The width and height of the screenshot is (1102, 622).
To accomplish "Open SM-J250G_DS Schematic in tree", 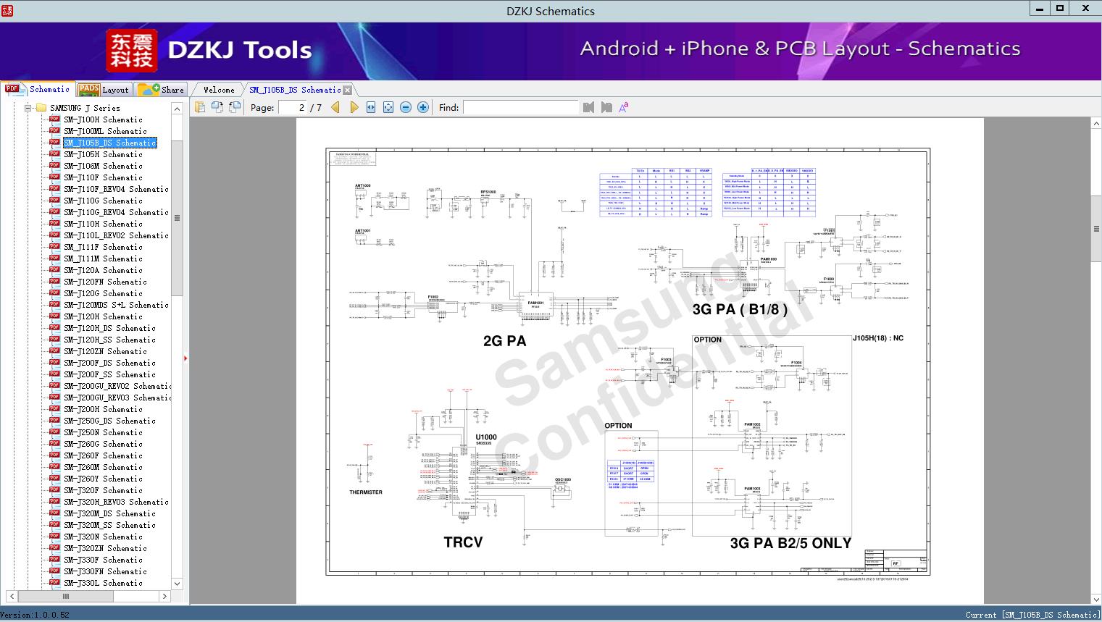I will pyautogui.click(x=109, y=421).
